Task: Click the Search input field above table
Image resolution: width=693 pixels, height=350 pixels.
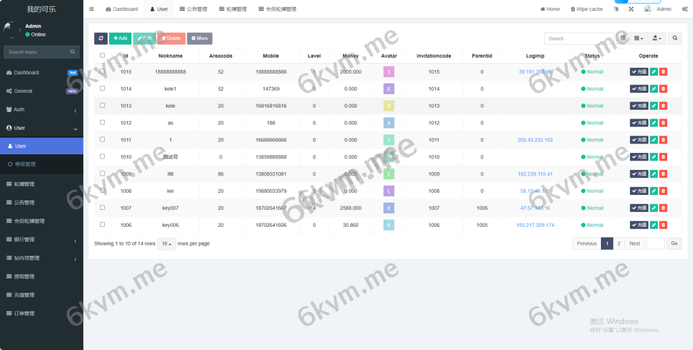Action: click(579, 39)
